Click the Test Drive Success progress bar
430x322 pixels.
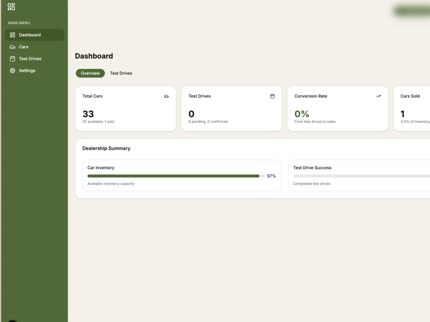[x=362, y=176]
